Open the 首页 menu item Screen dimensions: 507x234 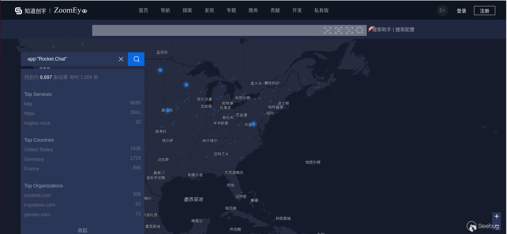(x=143, y=10)
